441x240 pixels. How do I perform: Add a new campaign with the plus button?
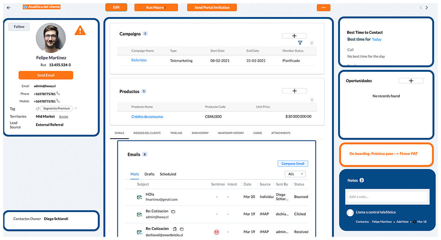(x=294, y=36)
